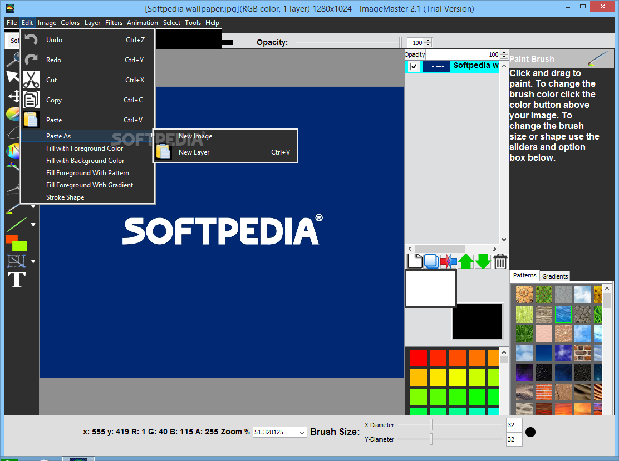Screen dimensions: 619x461
Task: Click the Undo curved arrow icon
Action: click(x=31, y=39)
